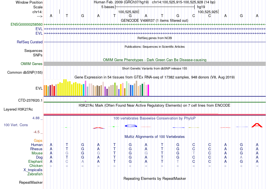The width and height of the screenshot is (266, 189).
Task: Click the magenta last bar of GTEx EVL chart
Action: [148, 90]
